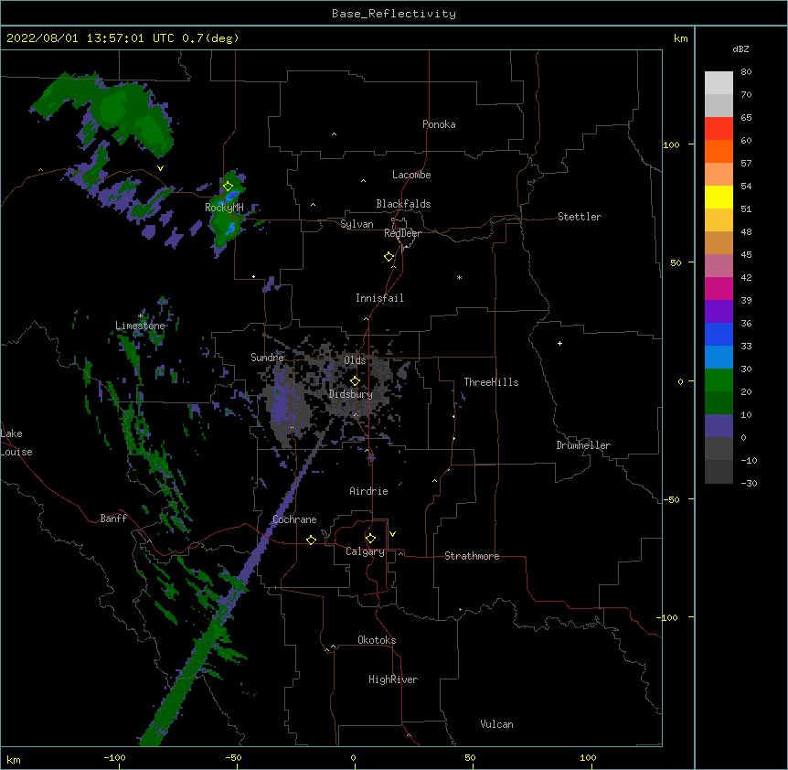Image resolution: width=788 pixels, height=770 pixels.
Task: Click the Base_Reflectivity title
Action: [394, 14]
